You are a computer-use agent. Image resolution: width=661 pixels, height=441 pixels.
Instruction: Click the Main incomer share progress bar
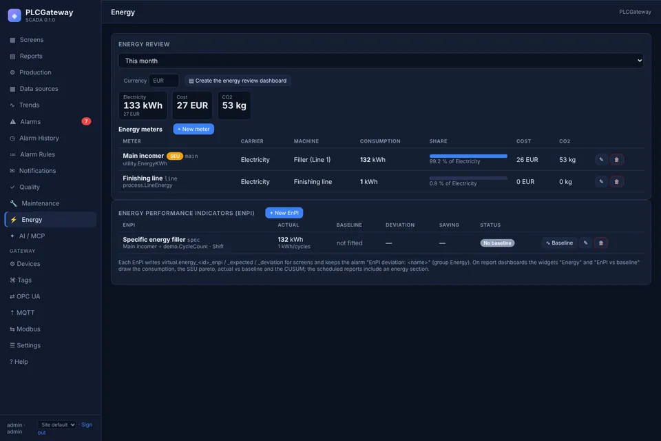click(468, 156)
